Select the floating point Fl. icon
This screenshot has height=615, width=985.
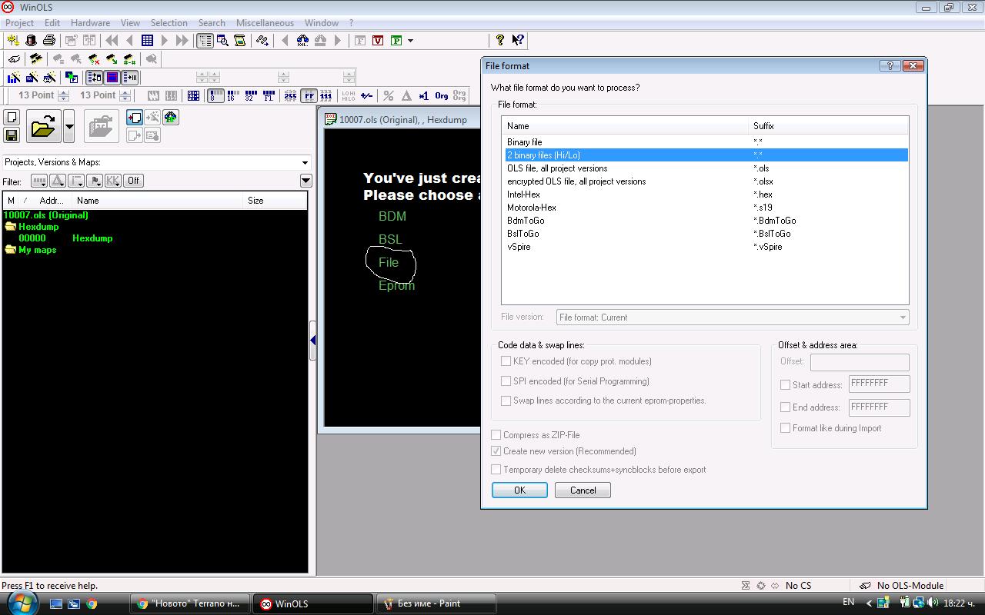click(x=269, y=95)
